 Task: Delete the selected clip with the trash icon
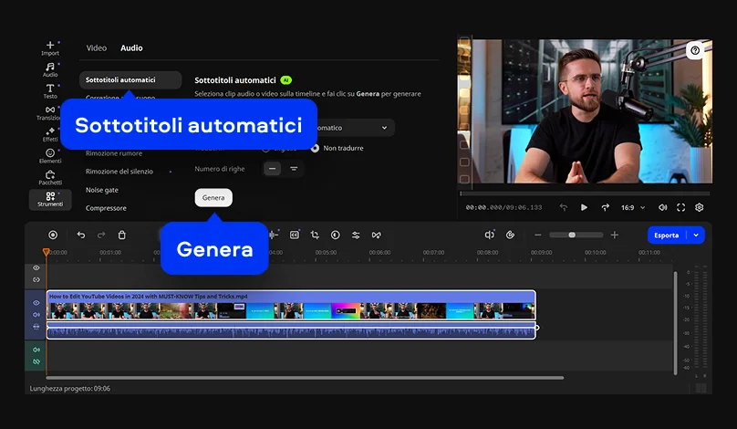coord(122,235)
